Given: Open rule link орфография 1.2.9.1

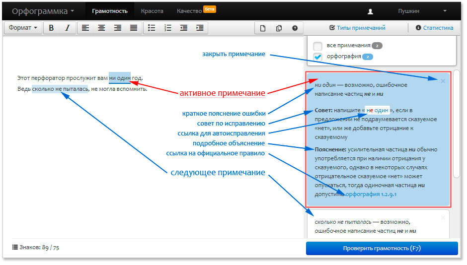Looking at the screenshot, I should tap(371, 194).
